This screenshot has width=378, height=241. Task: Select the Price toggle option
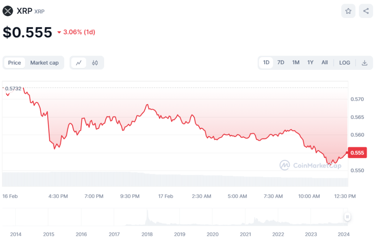click(15, 63)
